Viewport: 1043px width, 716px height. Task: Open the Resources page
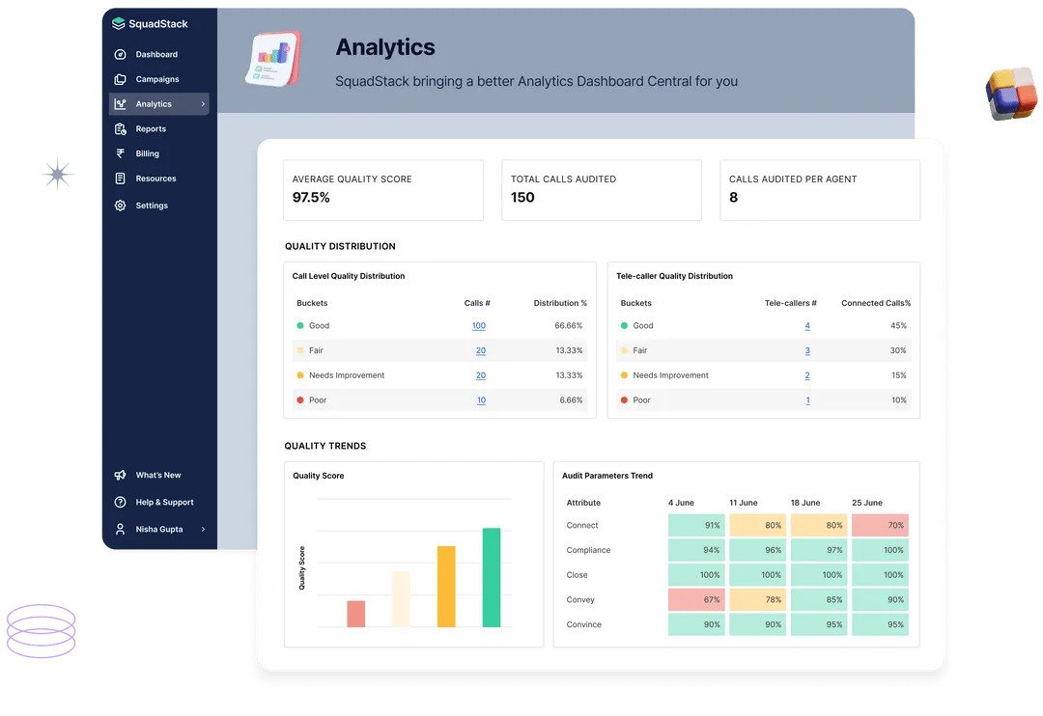coord(155,179)
